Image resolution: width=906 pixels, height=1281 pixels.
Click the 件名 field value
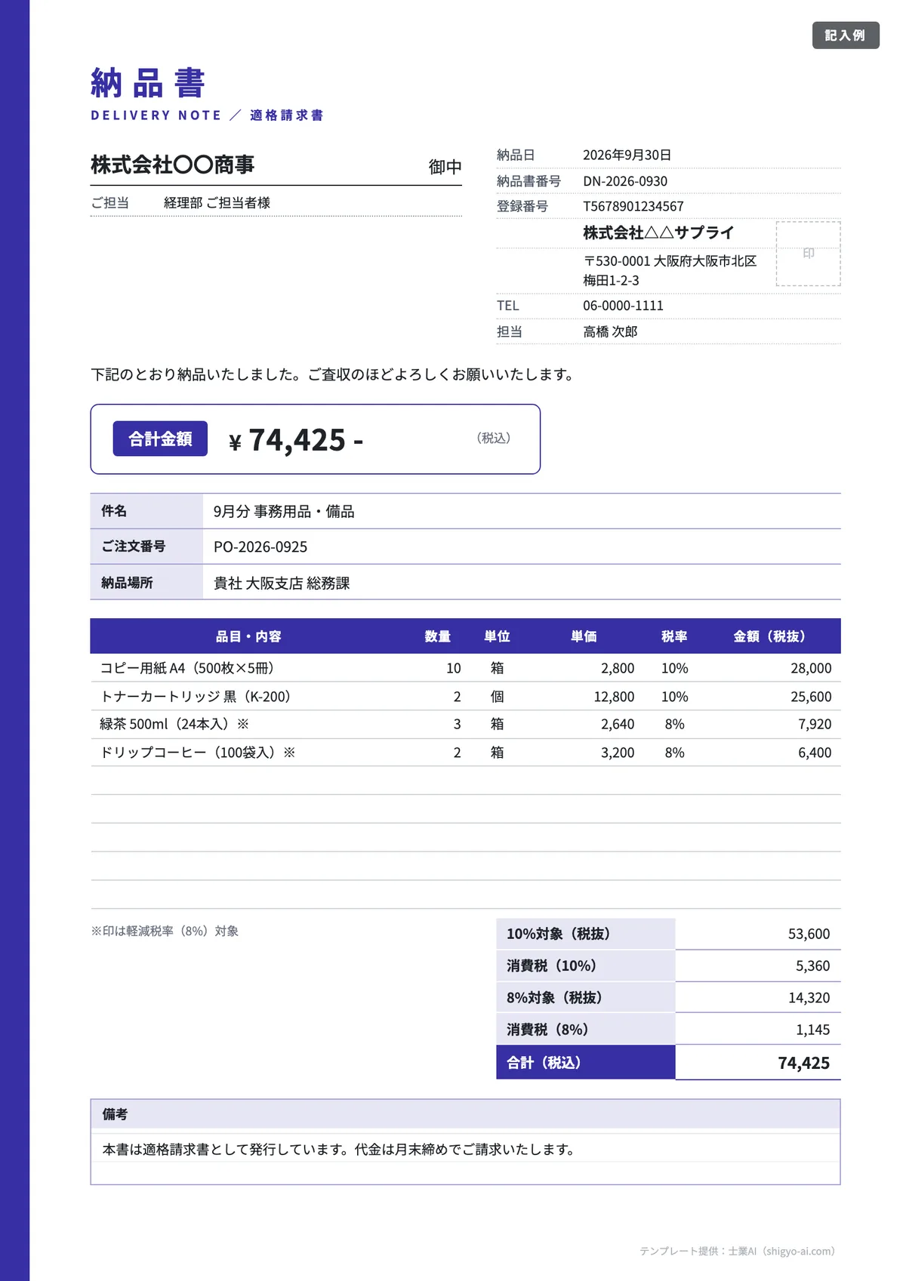[x=284, y=511]
